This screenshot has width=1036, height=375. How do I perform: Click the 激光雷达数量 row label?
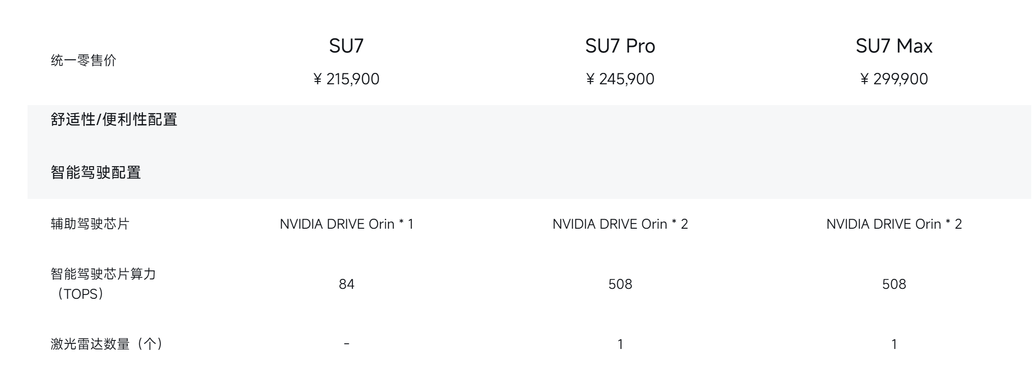(107, 344)
